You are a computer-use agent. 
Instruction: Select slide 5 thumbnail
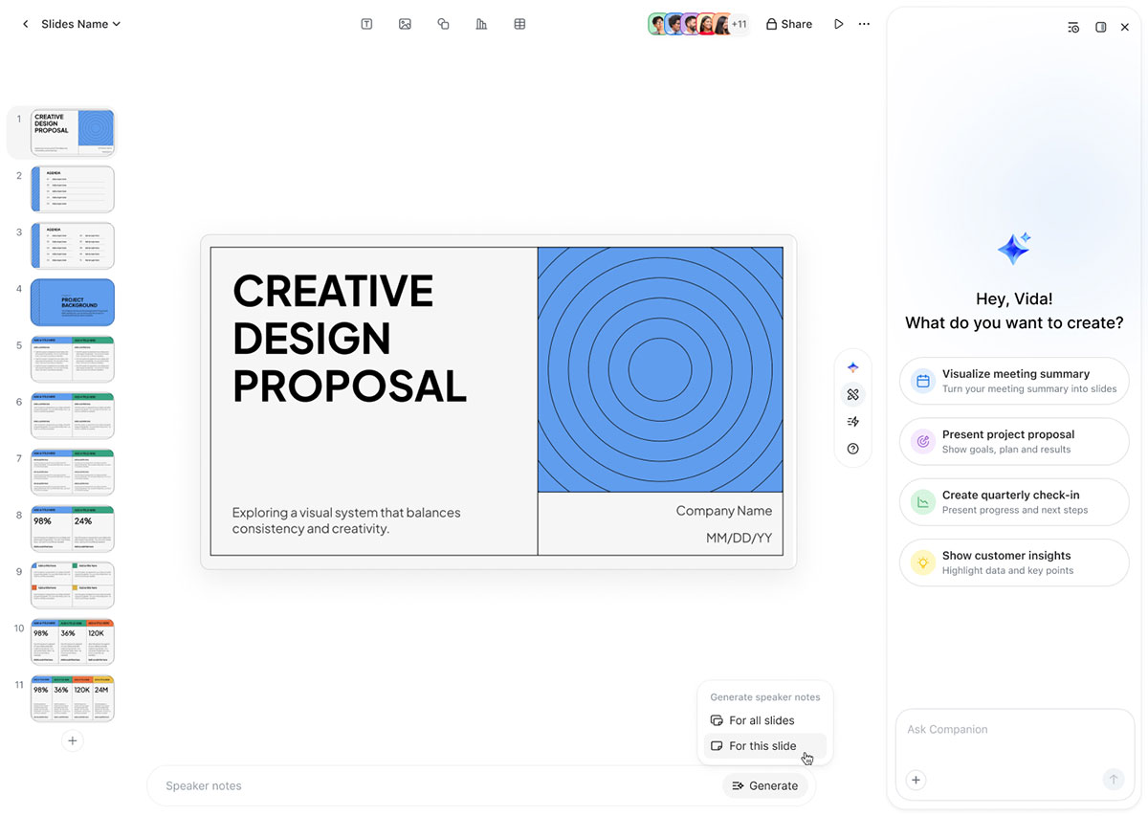pos(73,359)
